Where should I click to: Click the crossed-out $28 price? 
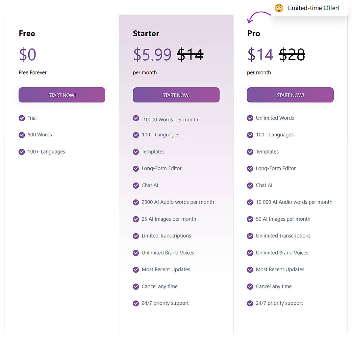(x=292, y=54)
